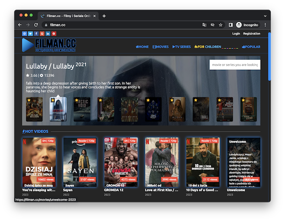This screenshot has height=221, width=285.
Task: Expand the tab search chevron
Action: point(265,16)
